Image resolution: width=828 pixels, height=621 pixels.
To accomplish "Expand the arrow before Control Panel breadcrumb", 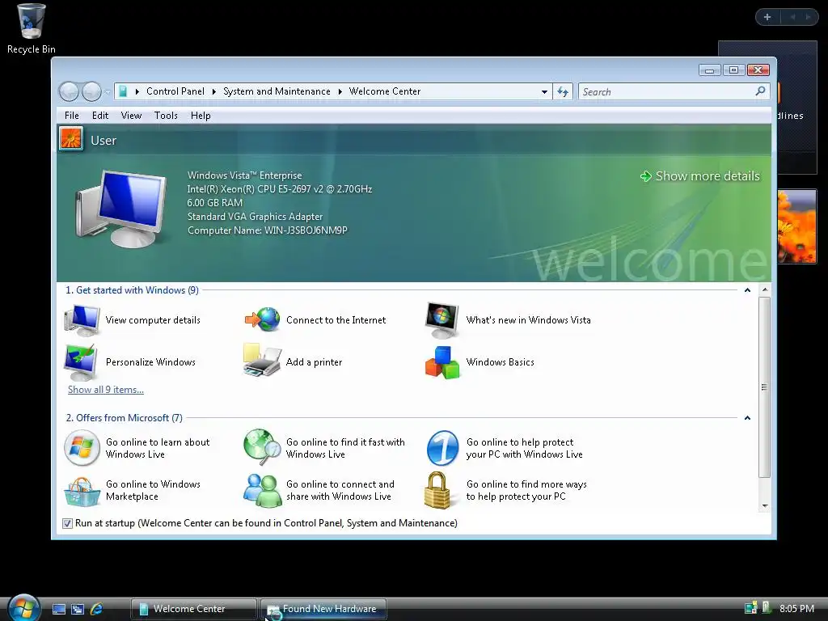I will pos(137,91).
